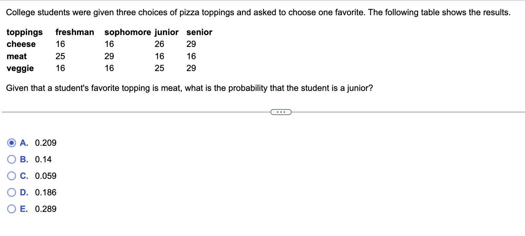Click the 0.209 answer value

coord(46,143)
